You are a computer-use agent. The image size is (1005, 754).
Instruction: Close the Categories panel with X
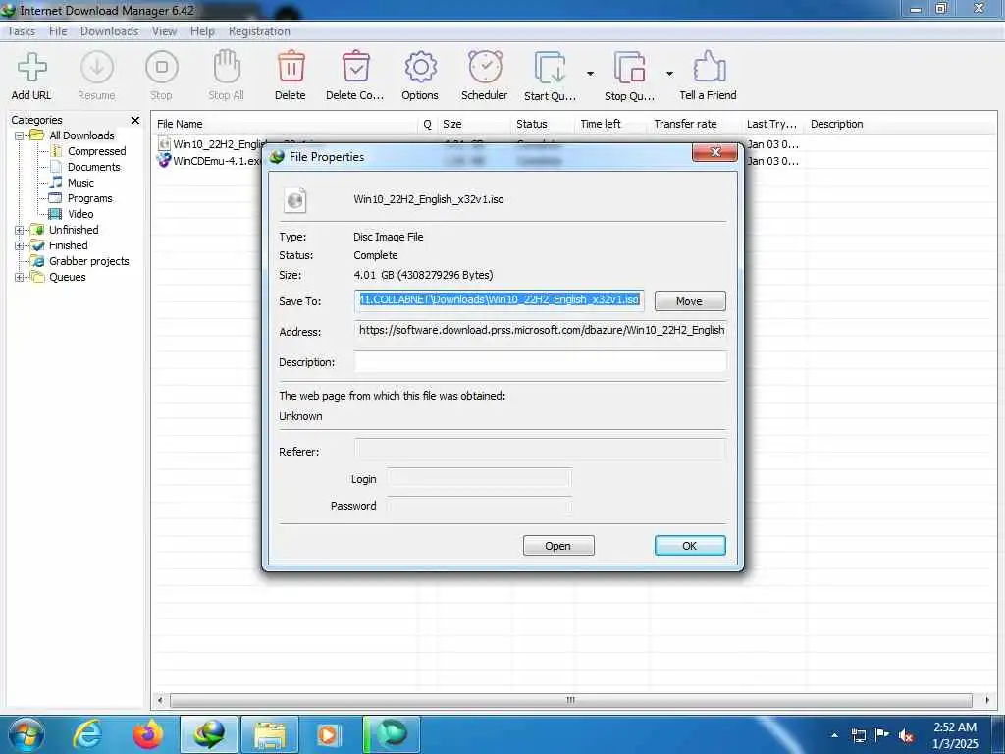pyautogui.click(x=135, y=120)
